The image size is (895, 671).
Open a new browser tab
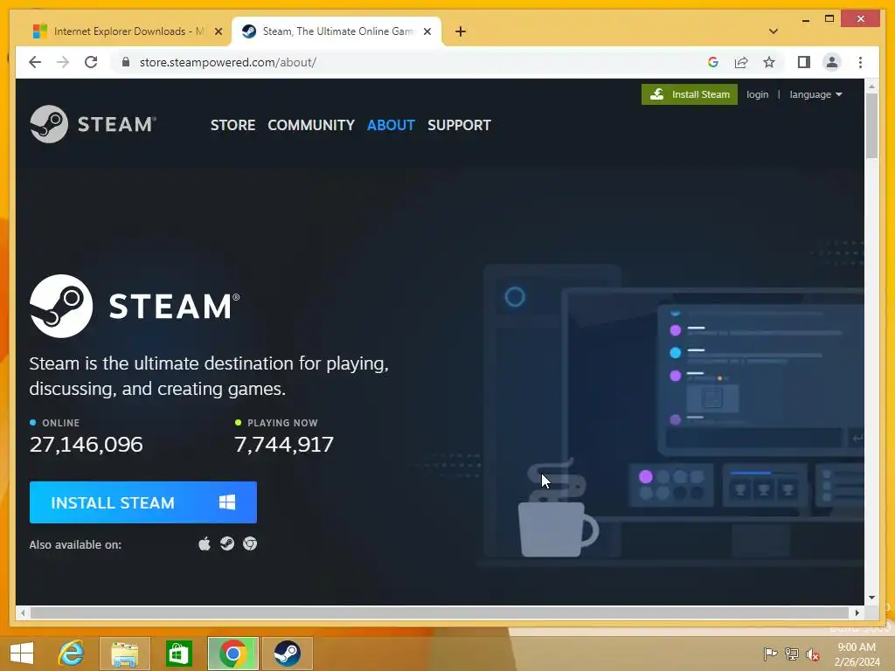461,31
